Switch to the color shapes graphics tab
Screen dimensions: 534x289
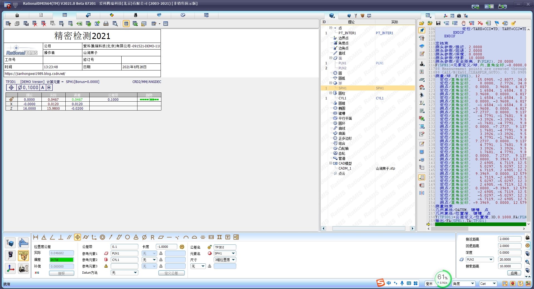pos(112,15)
